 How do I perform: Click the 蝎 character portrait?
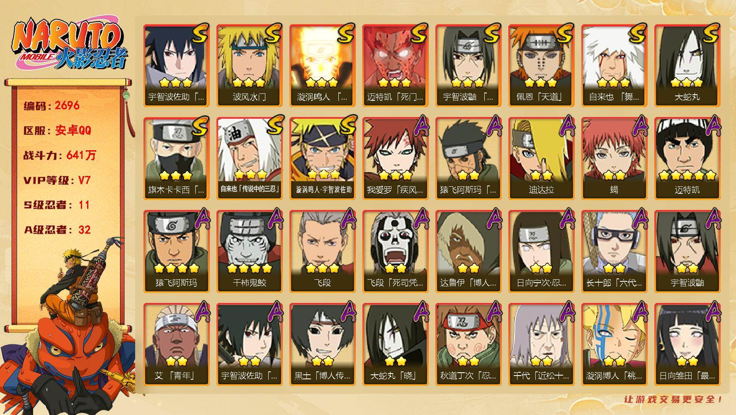[614, 158]
